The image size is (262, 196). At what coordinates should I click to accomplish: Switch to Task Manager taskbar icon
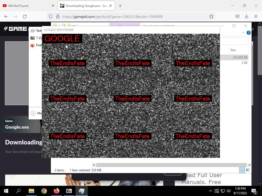[82, 191]
